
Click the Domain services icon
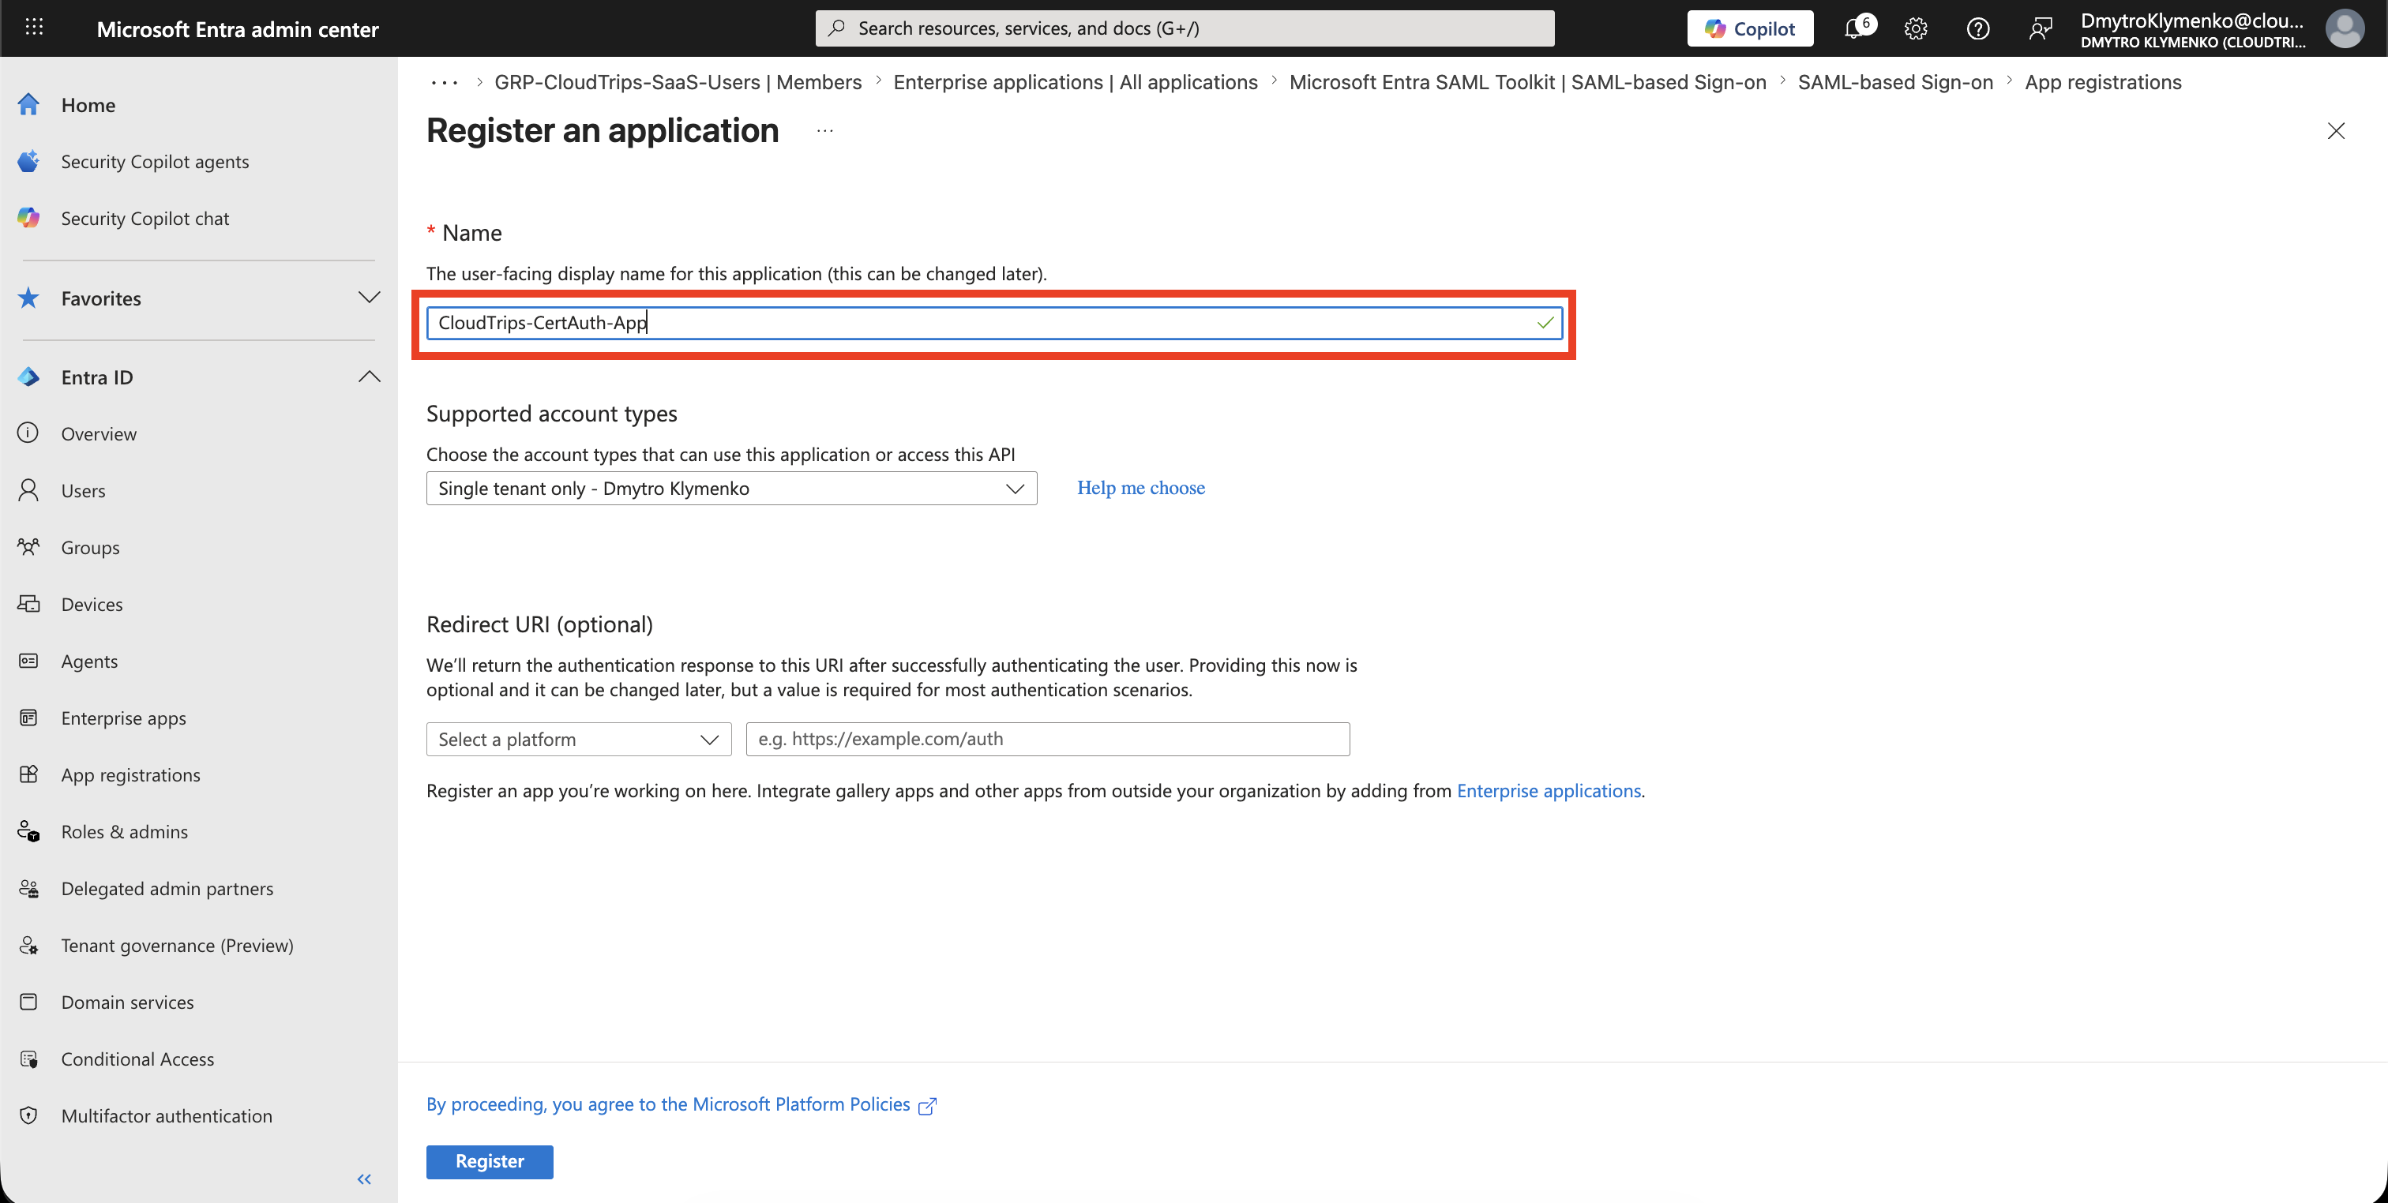click(28, 1002)
